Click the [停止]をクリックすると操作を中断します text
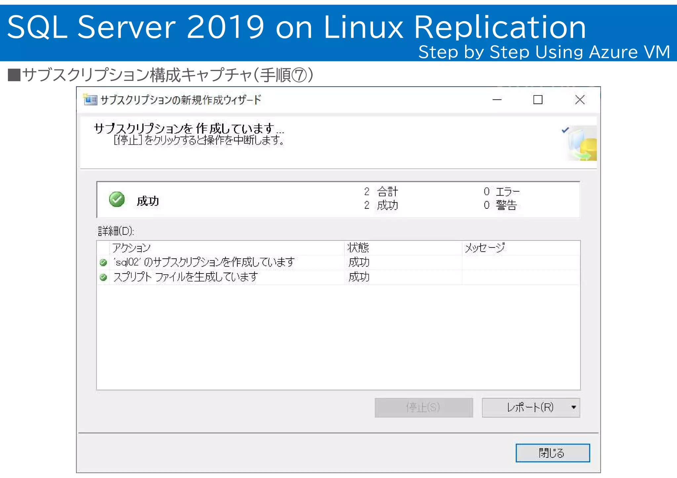677x478 pixels. (199, 140)
